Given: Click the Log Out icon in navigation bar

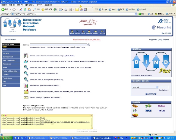Looking at the screenshot, I should click(x=102, y=32).
